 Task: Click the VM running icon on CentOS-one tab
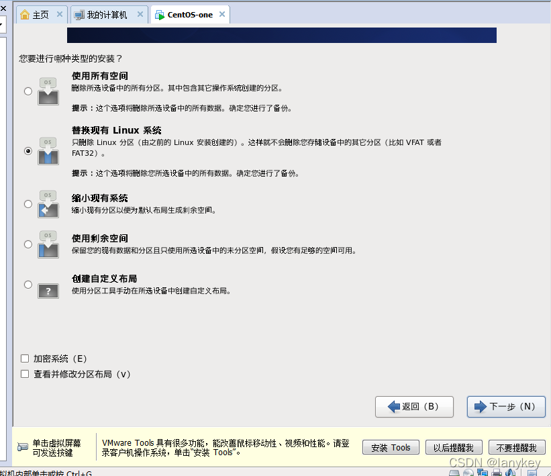(x=160, y=15)
